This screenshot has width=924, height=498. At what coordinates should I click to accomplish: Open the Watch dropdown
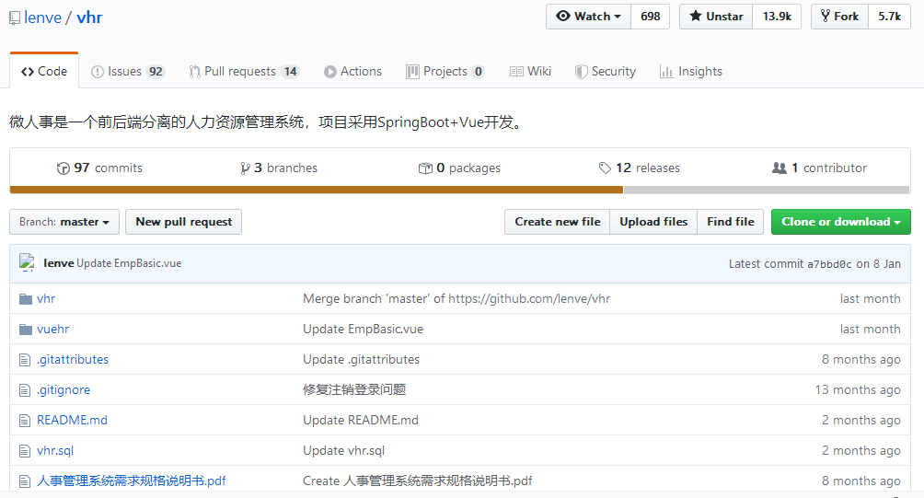589,17
